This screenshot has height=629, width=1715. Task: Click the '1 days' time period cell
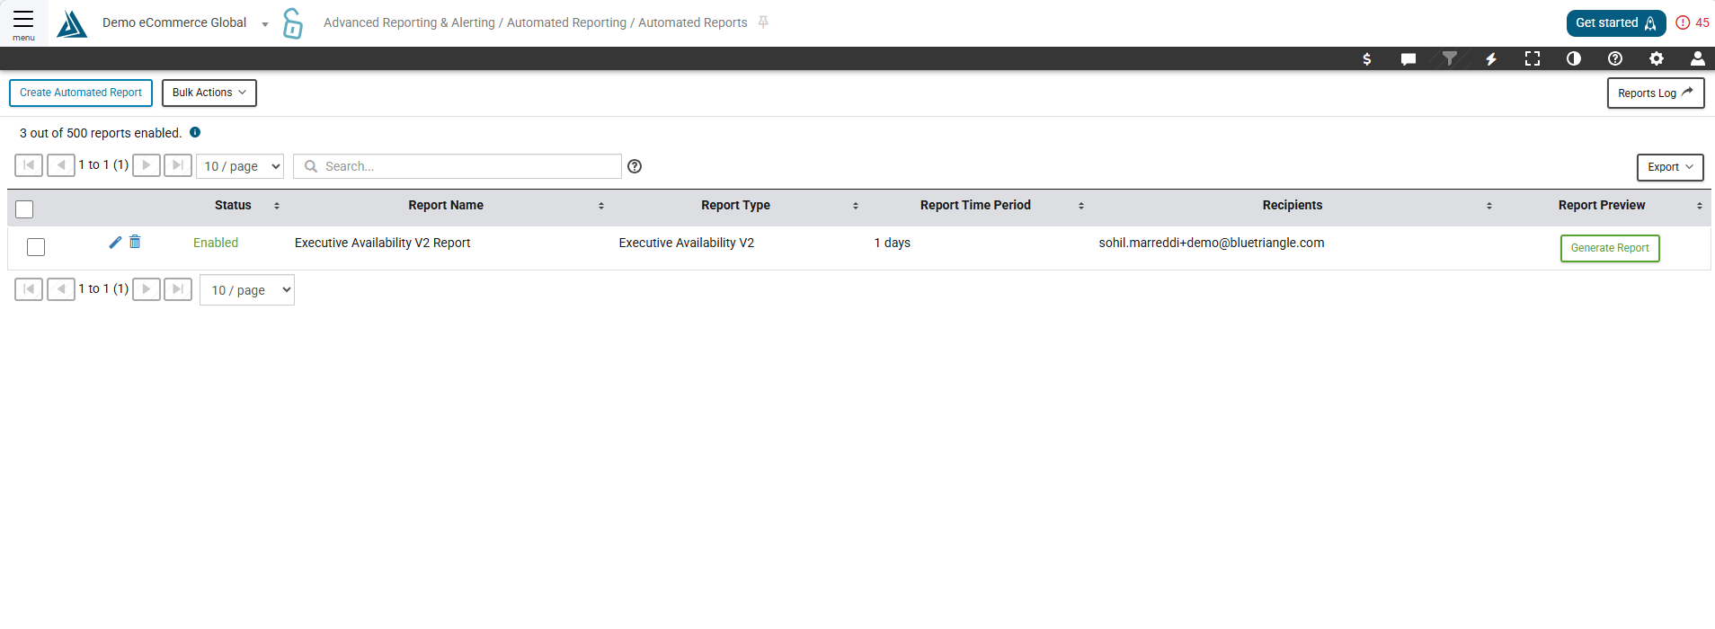[x=893, y=243]
